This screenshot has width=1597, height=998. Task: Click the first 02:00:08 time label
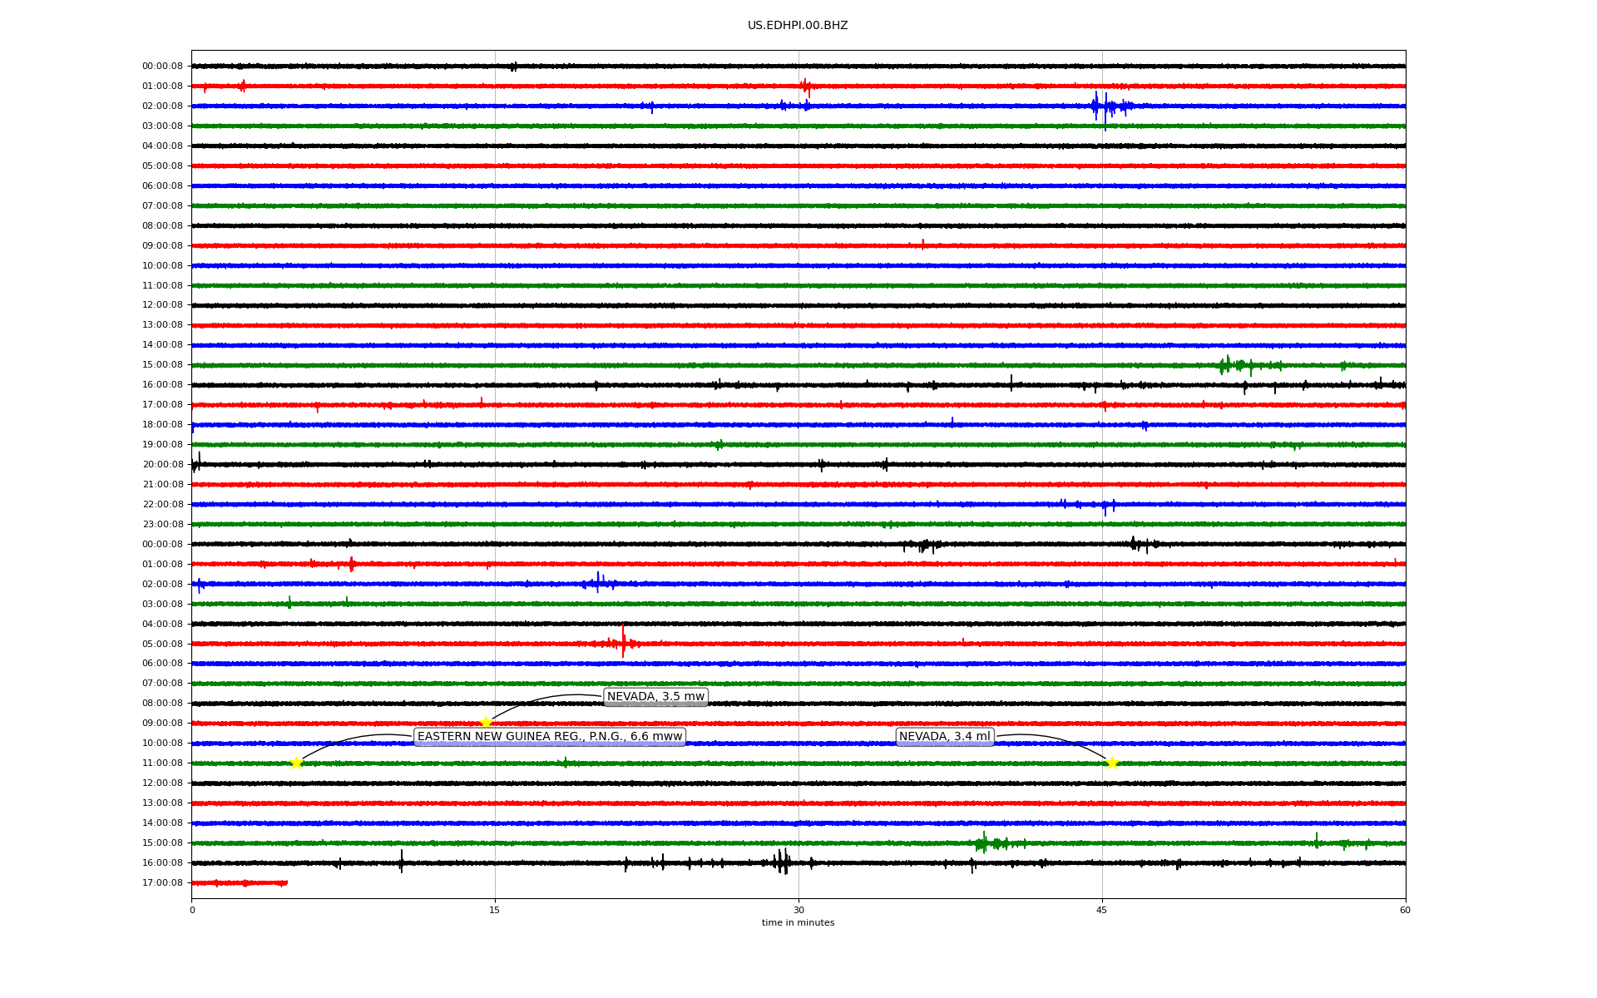162,106
